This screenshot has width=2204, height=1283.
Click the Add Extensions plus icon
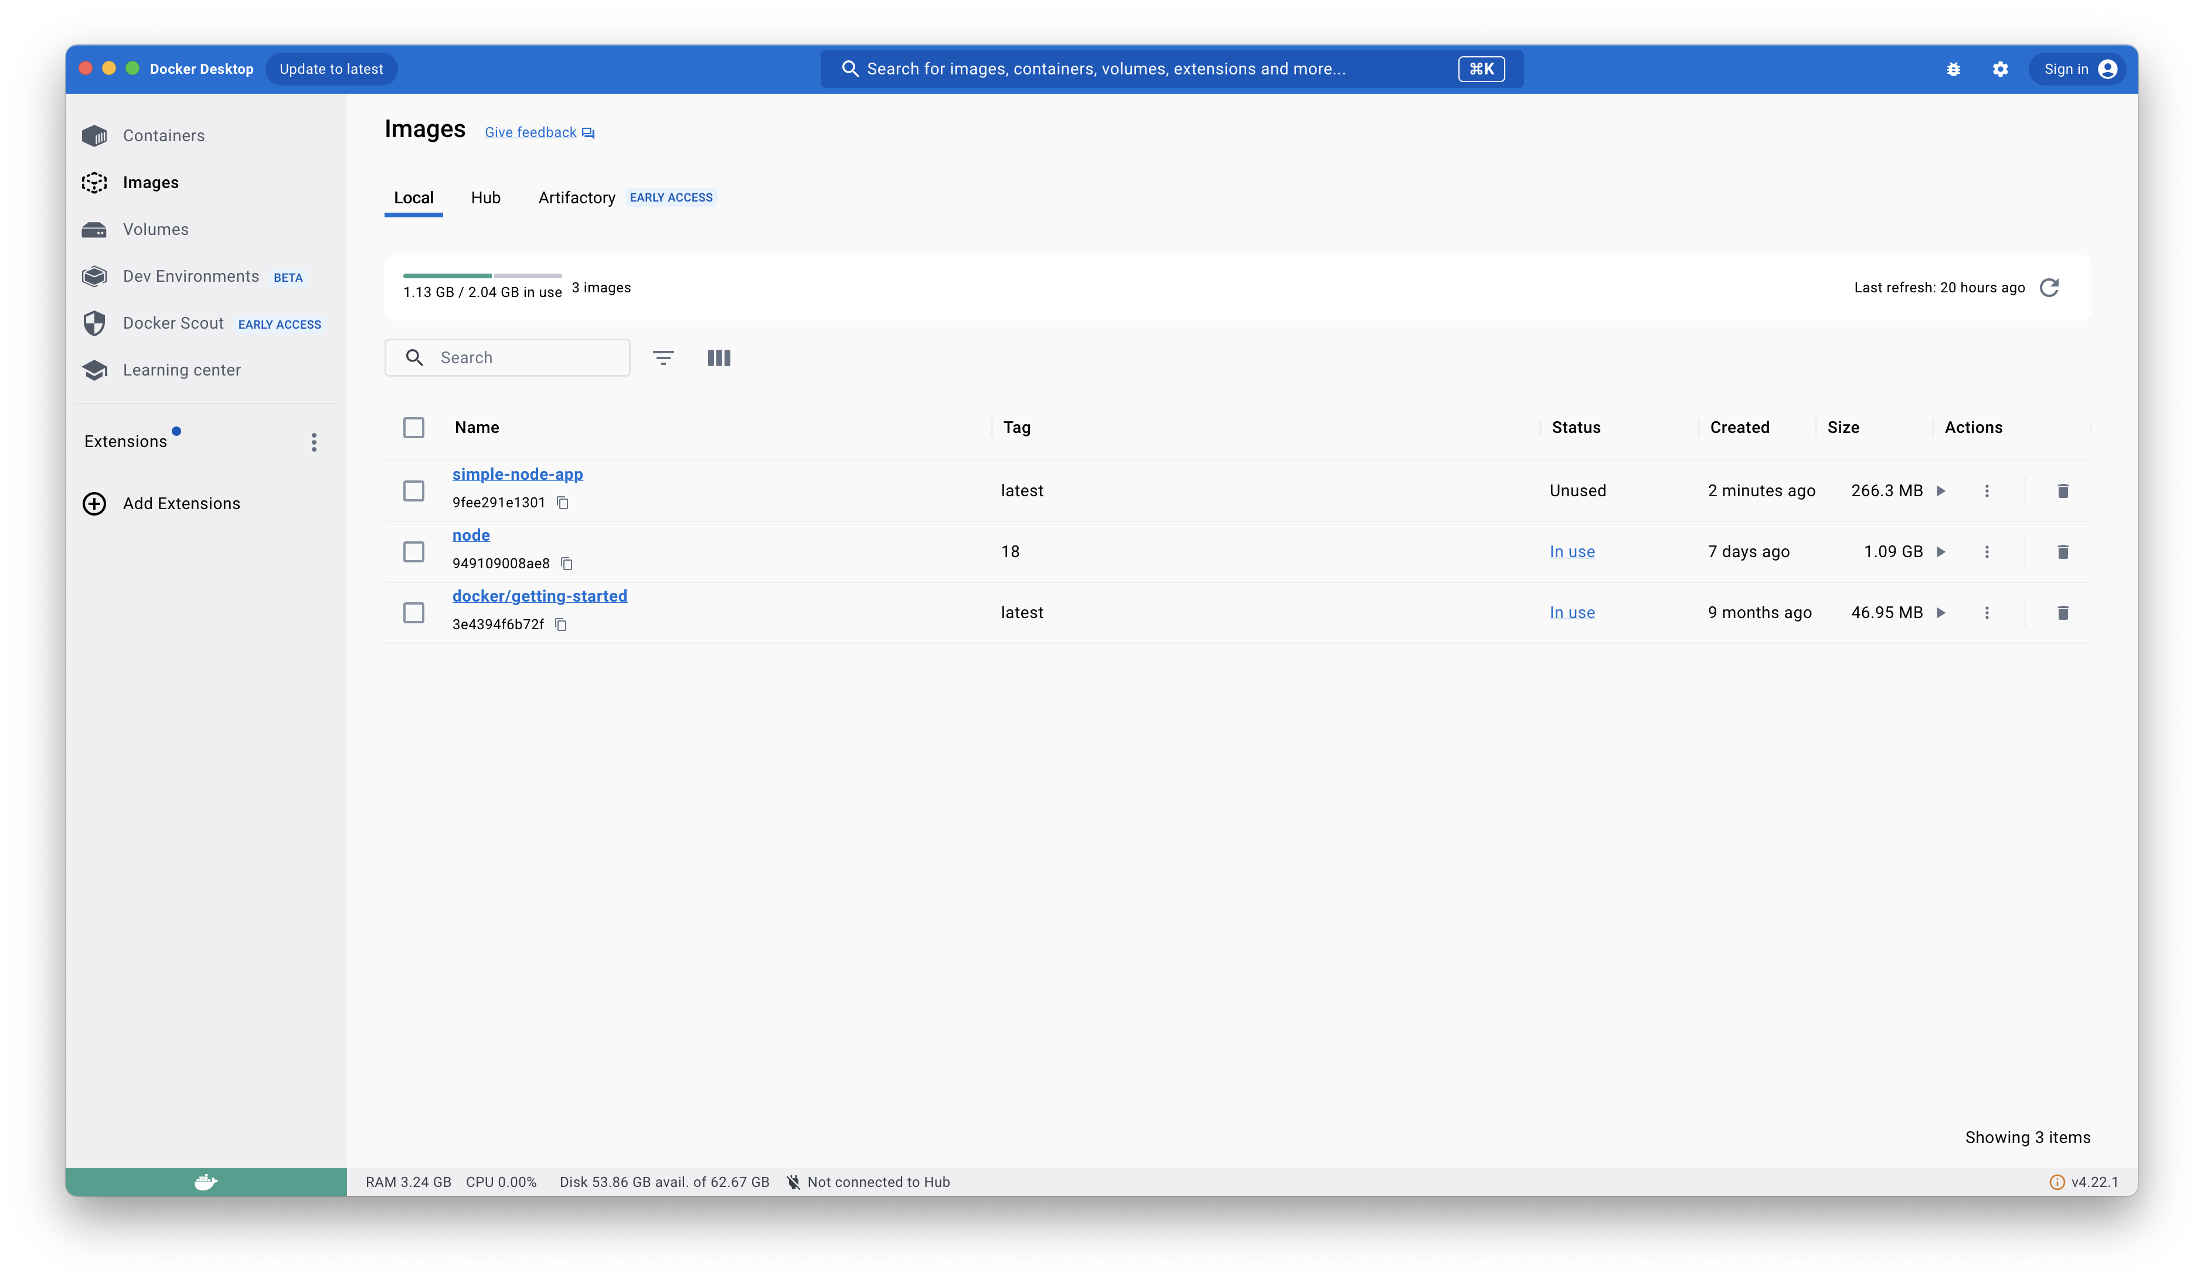pos(94,503)
